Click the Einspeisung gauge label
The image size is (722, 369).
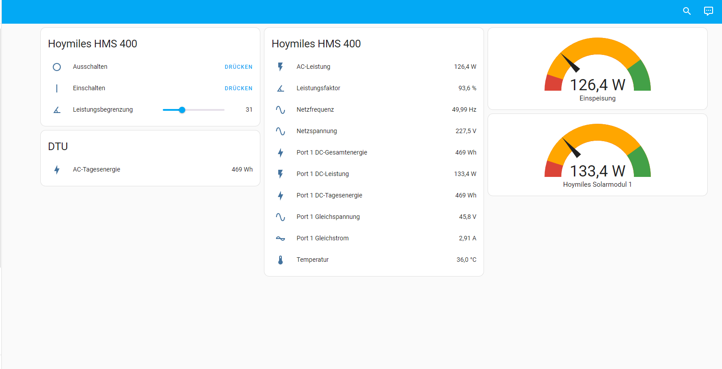pyautogui.click(x=598, y=98)
